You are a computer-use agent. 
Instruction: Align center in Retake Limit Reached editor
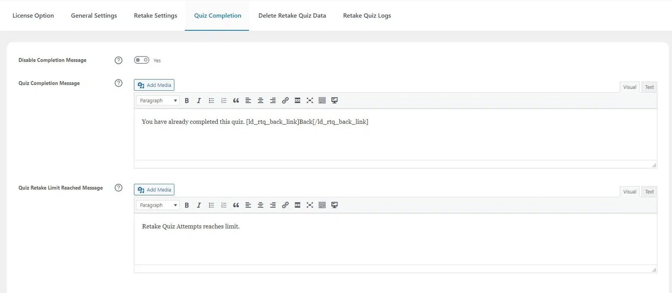(x=260, y=205)
